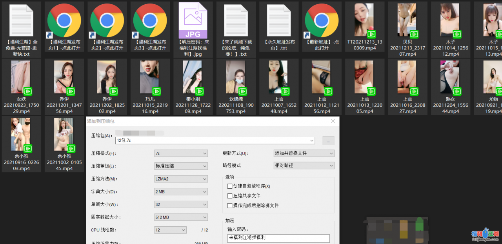Enable 操作完成后删除源文件 option
Viewport: 502px width, 244px height.
click(x=229, y=205)
